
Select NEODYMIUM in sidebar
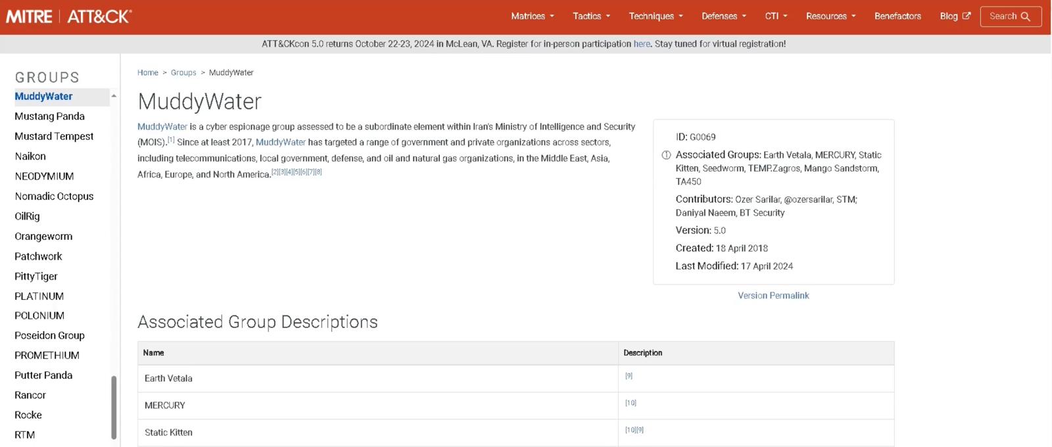click(x=44, y=176)
